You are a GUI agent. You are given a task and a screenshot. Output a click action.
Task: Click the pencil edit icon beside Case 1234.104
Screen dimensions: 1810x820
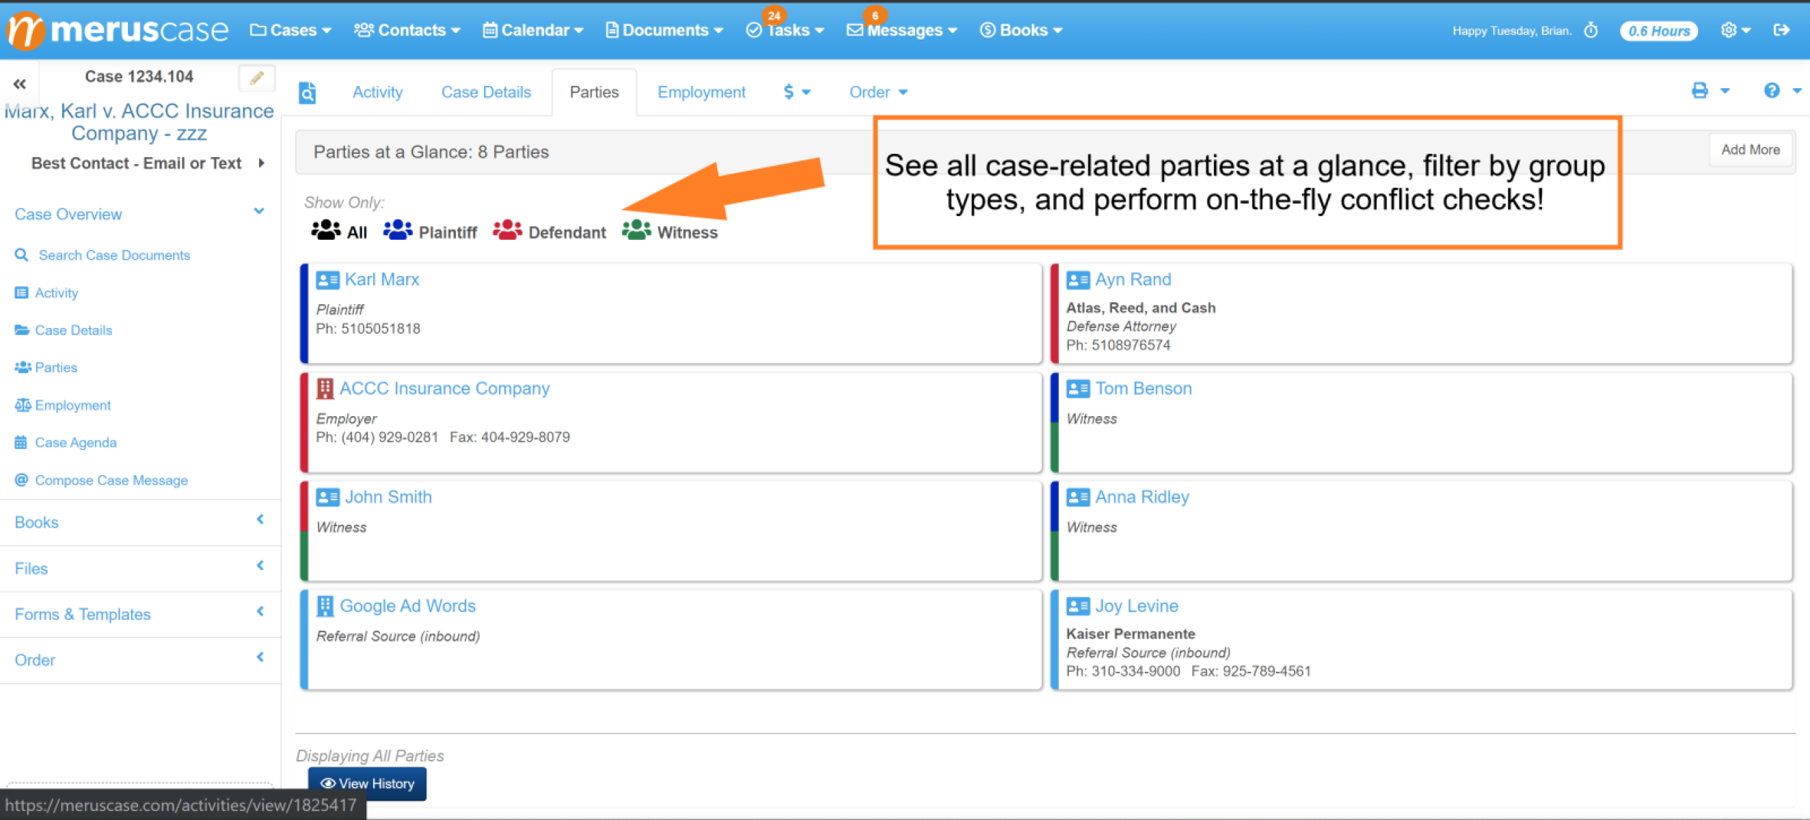pyautogui.click(x=256, y=77)
